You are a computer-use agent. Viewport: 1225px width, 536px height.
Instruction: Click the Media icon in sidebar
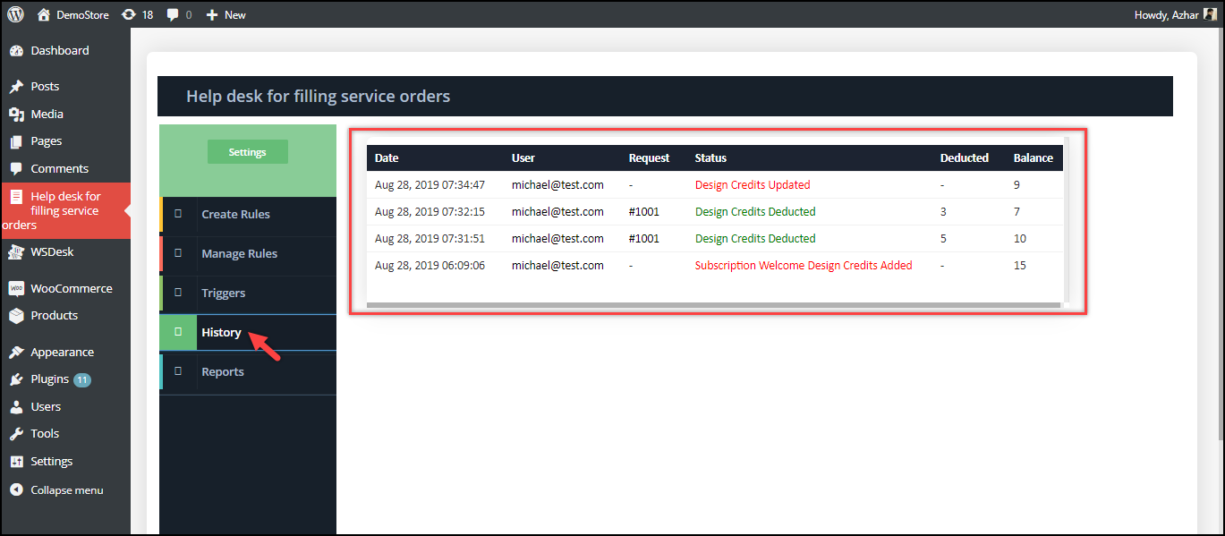click(16, 115)
